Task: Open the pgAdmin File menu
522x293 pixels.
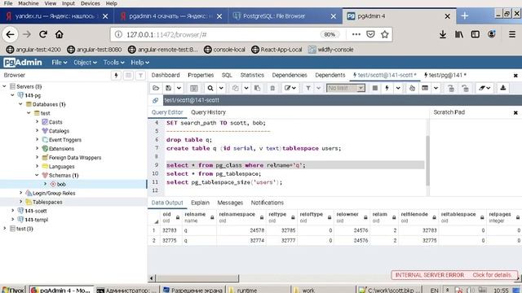Action: point(60,63)
